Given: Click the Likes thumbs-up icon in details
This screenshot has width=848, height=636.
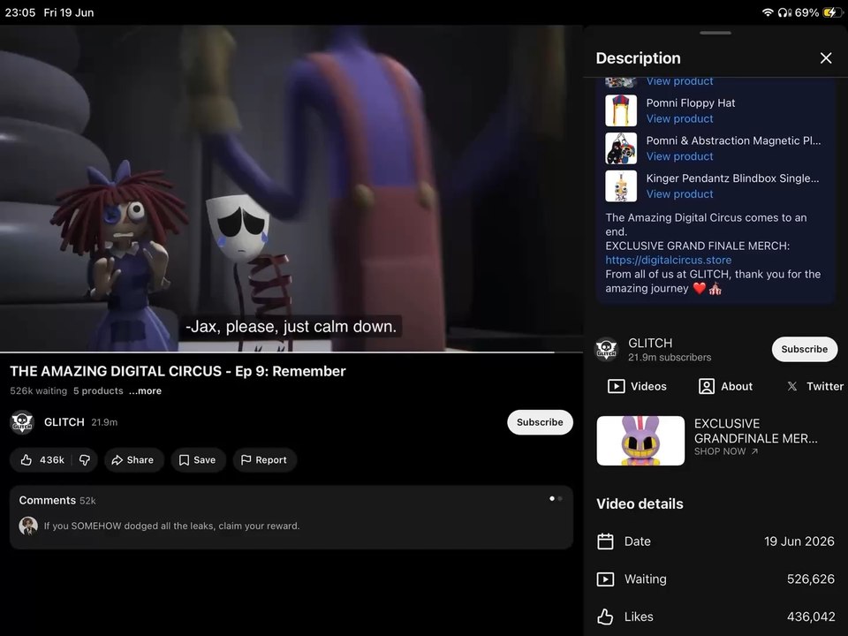Looking at the screenshot, I should click(605, 617).
